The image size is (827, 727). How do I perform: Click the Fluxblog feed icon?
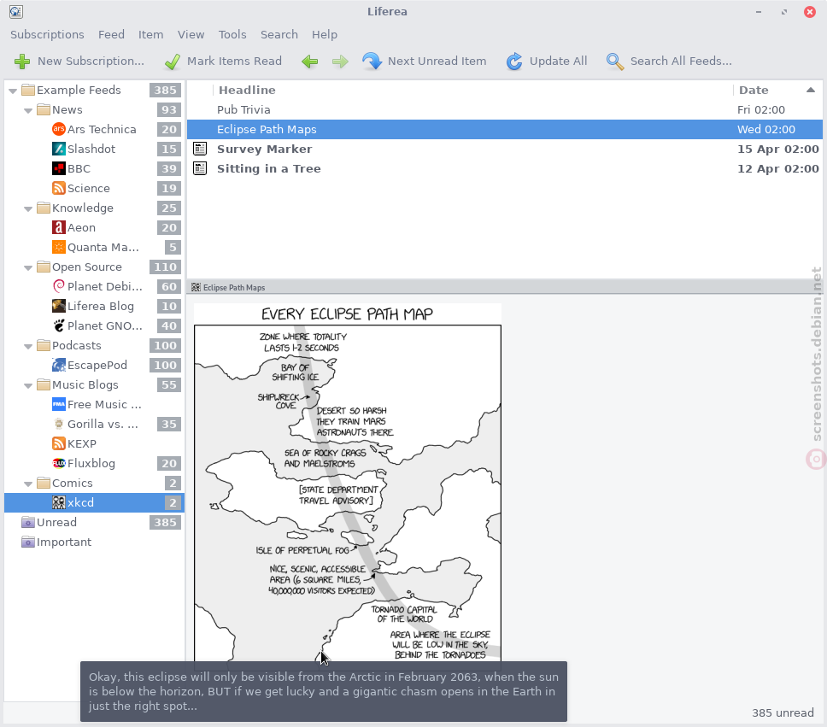pyautogui.click(x=59, y=463)
